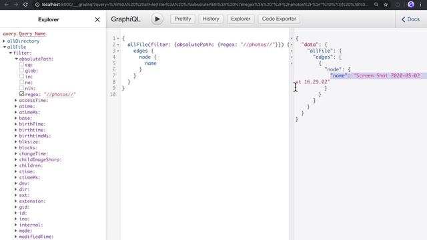Expand the base: field
This screenshot has height=240, width=427.
click(16, 118)
